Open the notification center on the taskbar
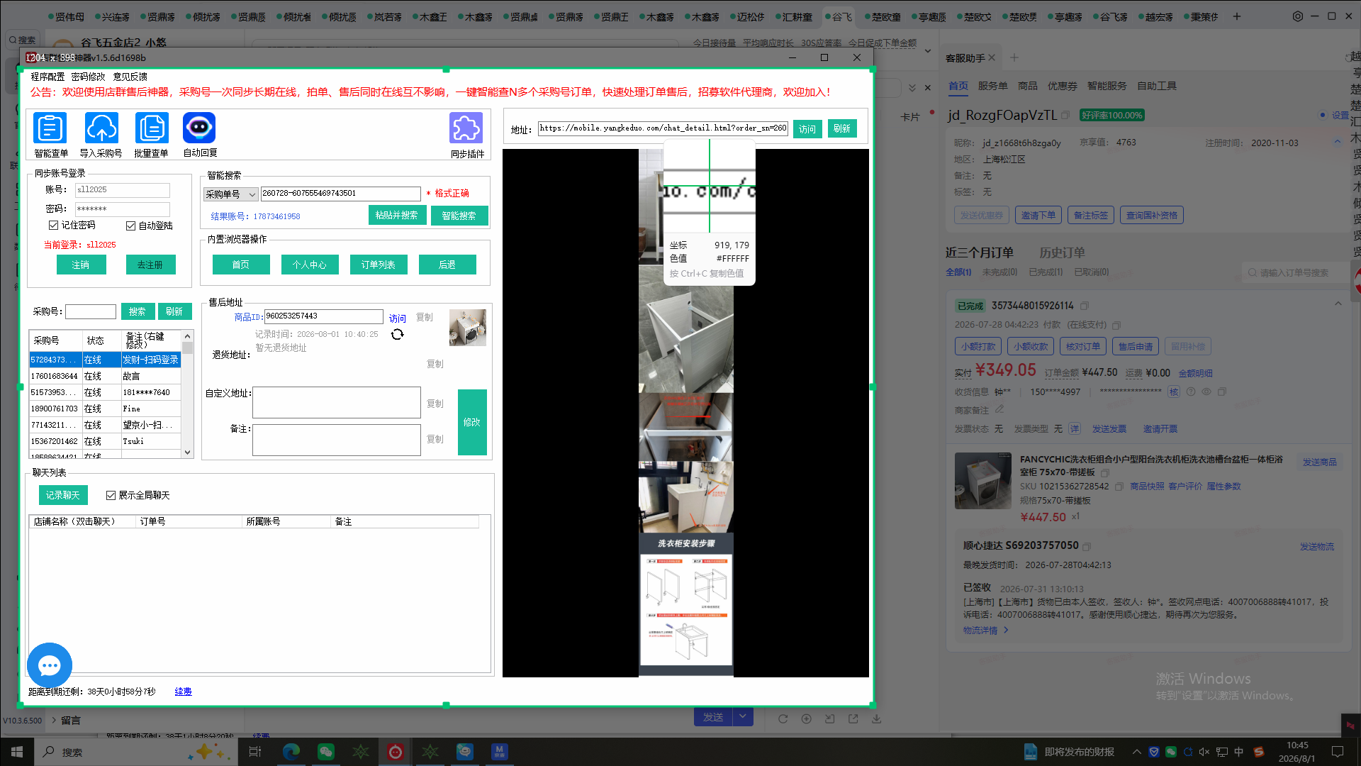This screenshot has height=766, width=1361. pyautogui.click(x=1338, y=752)
